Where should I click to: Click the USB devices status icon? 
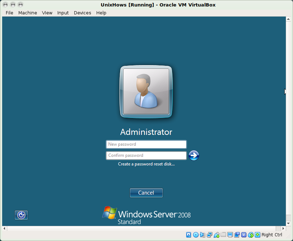[x=217, y=235]
